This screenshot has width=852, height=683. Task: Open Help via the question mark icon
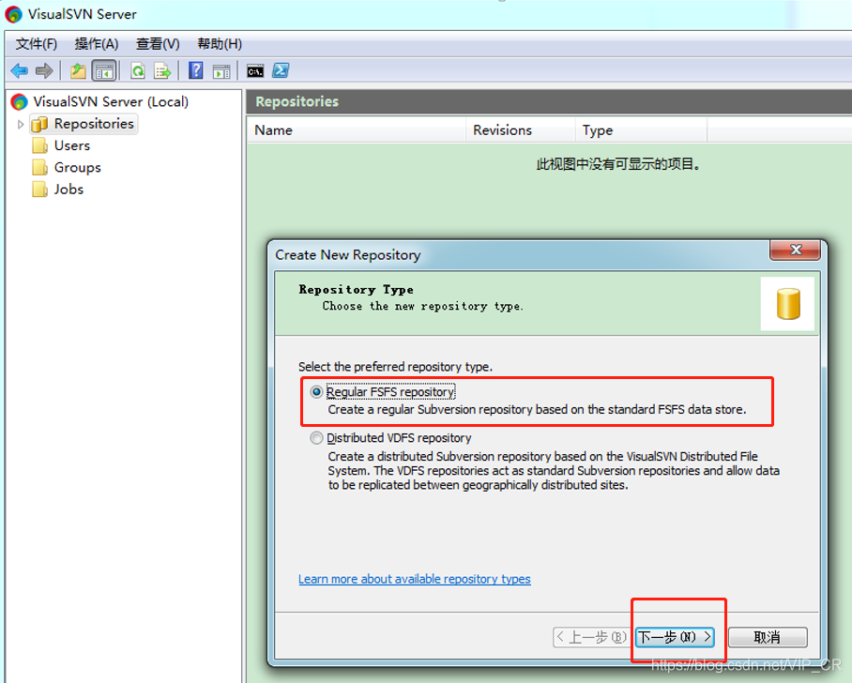[195, 70]
